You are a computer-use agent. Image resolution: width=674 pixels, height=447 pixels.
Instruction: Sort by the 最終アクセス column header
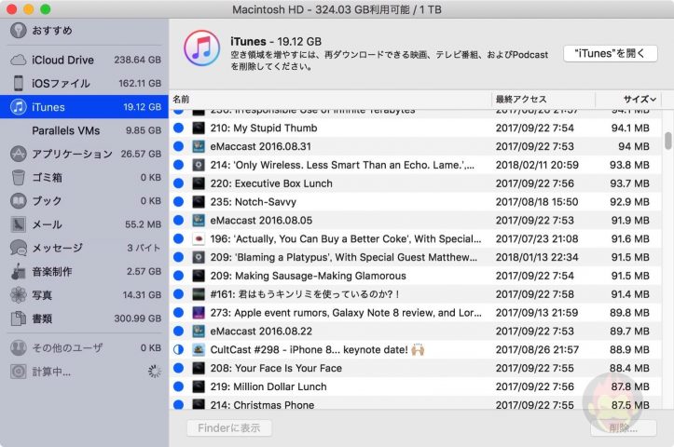(x=543, y=100)
